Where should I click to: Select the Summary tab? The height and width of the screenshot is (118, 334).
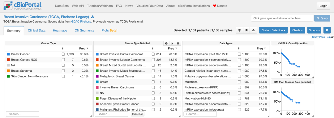point(14,31)
